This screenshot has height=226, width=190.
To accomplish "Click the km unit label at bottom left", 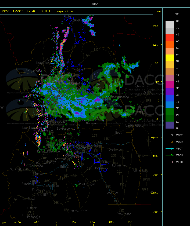I will tap(4, 223).
